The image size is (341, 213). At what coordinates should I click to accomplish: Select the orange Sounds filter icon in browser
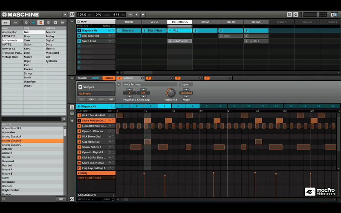pos(40,23)
